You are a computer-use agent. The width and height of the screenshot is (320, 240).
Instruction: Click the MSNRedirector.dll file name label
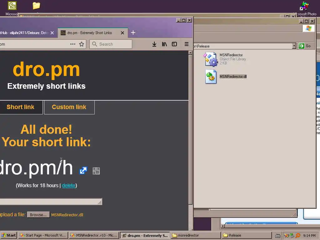click(x=233, y=77)
